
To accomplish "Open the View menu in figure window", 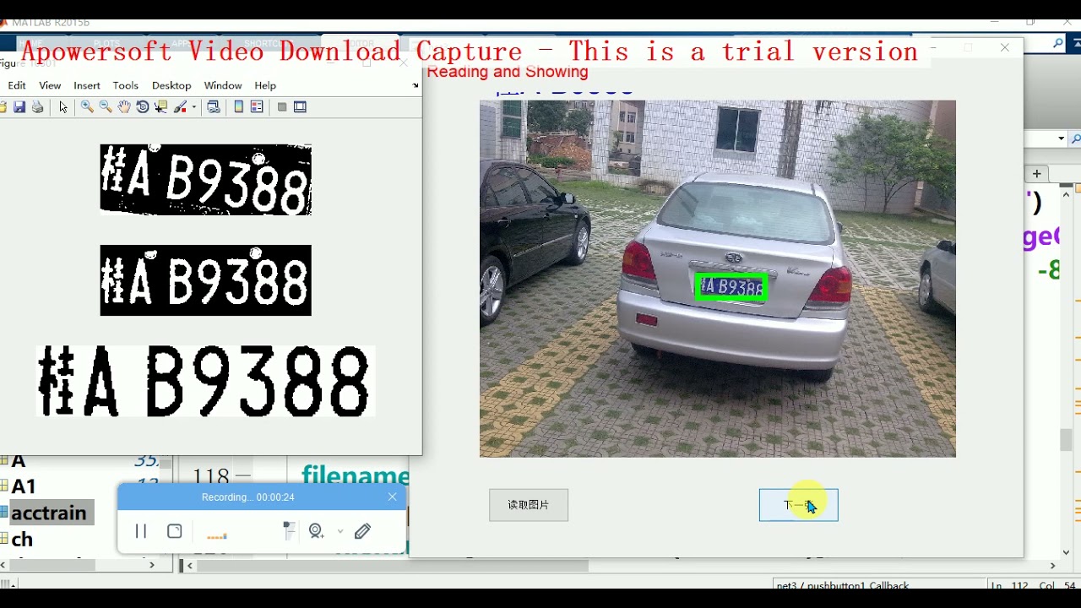I will pyautogui.click(x=50, y=85).
